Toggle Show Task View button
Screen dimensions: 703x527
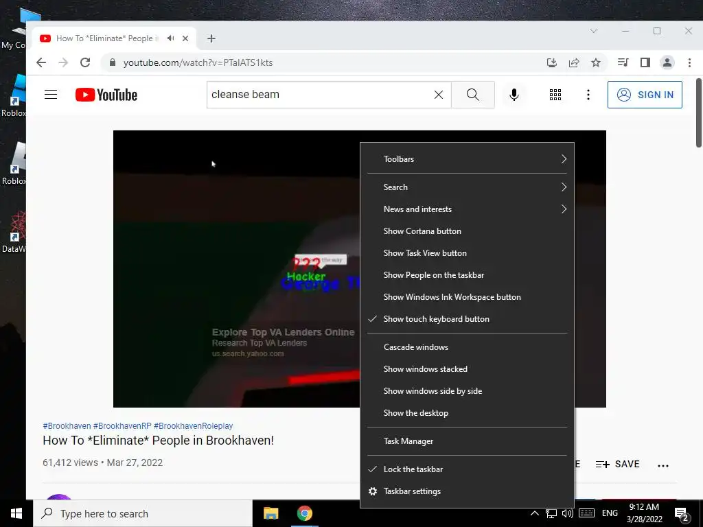click(x=467, y=253)
